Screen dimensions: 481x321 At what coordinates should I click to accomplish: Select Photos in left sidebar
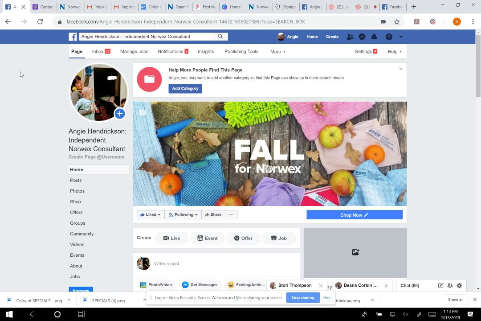77,191
